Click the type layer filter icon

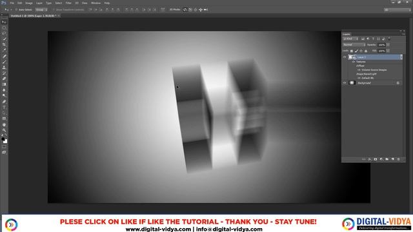(x=373, y=39)
